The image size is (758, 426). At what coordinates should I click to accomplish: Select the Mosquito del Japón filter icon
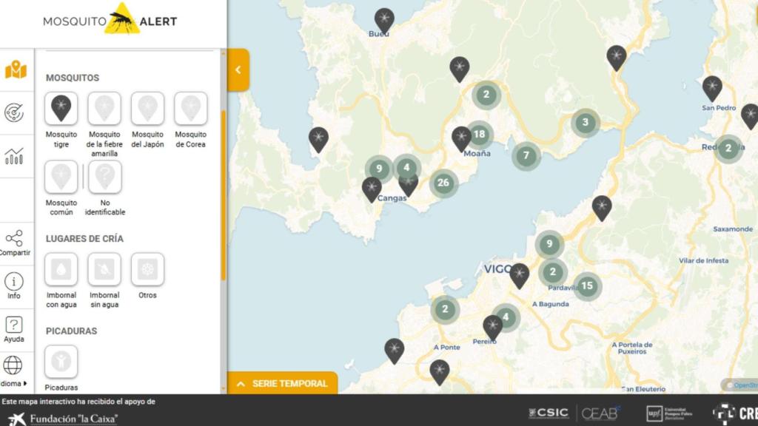click(x=147, y=108)
